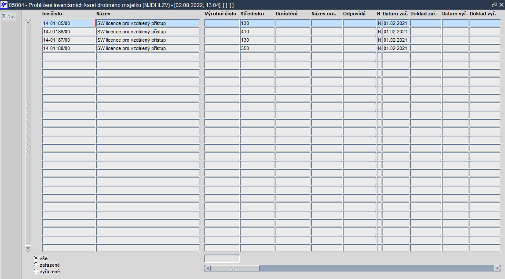
Task: Click the Umístění column header
Action: [286, 14]
